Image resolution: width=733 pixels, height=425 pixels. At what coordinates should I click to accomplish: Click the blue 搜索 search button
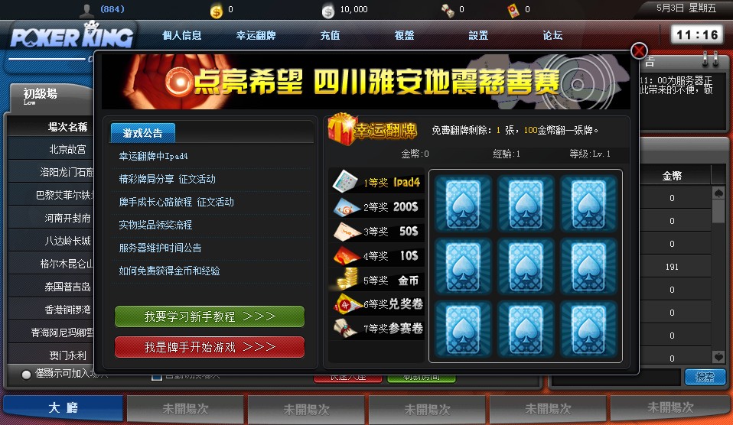[705, 376]
